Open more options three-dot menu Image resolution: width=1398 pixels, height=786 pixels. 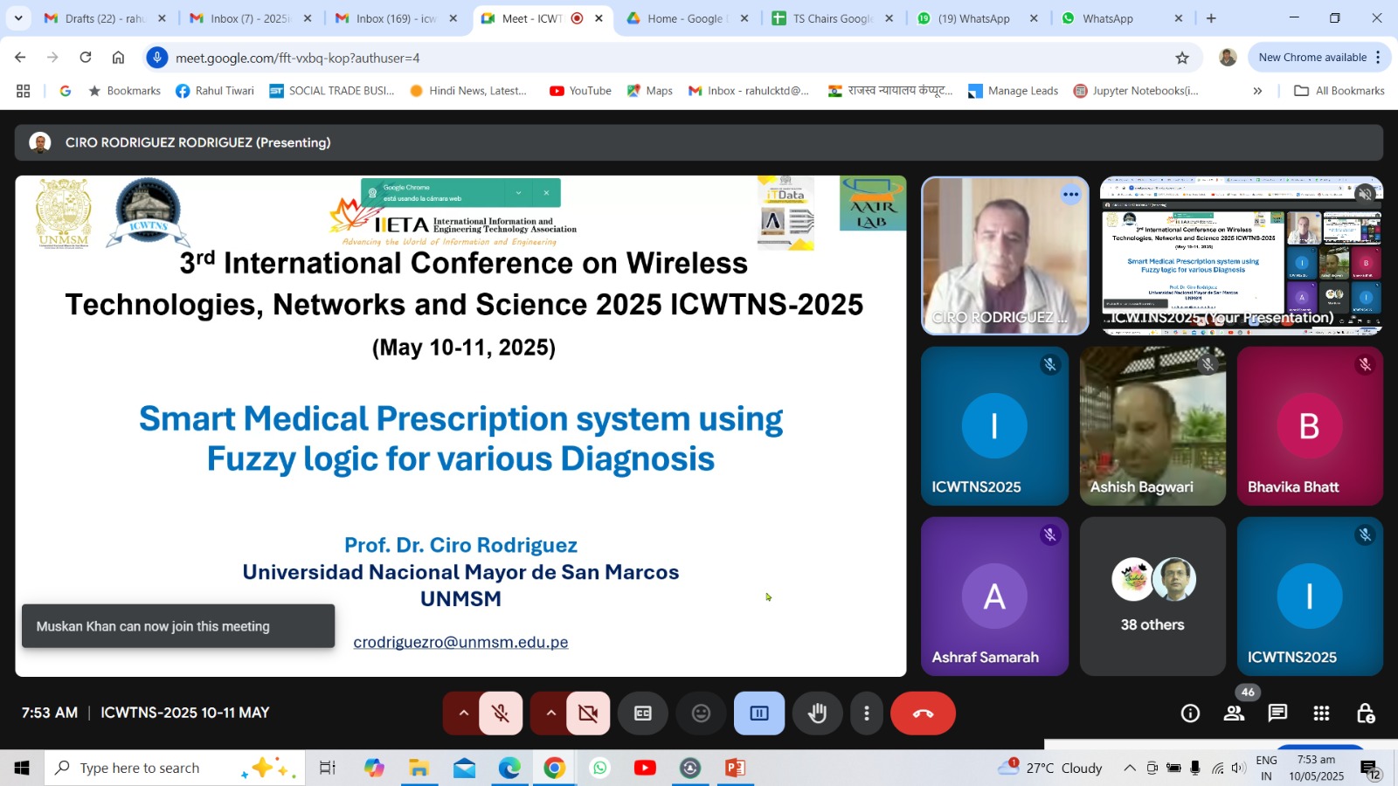click(866, 714)
